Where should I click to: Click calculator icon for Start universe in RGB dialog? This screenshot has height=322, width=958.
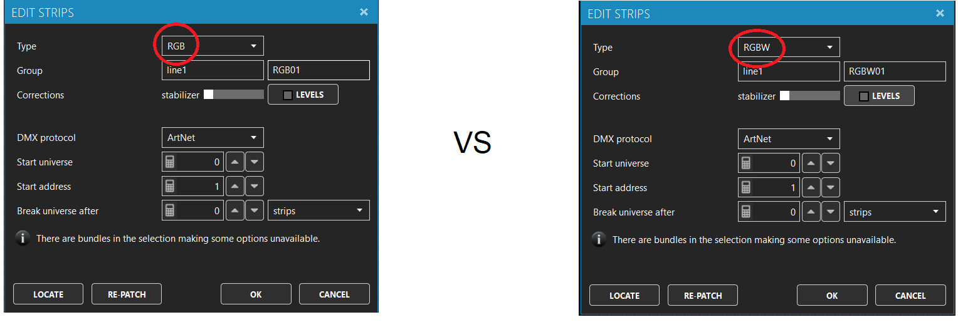pyautogui.click(x=169, y=162)
